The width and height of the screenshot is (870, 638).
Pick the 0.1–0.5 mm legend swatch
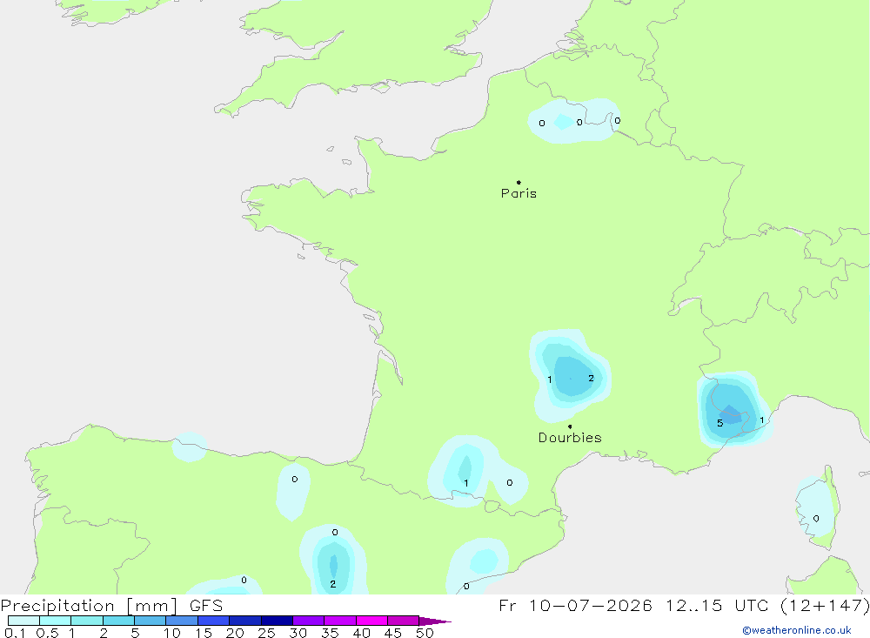23,621
